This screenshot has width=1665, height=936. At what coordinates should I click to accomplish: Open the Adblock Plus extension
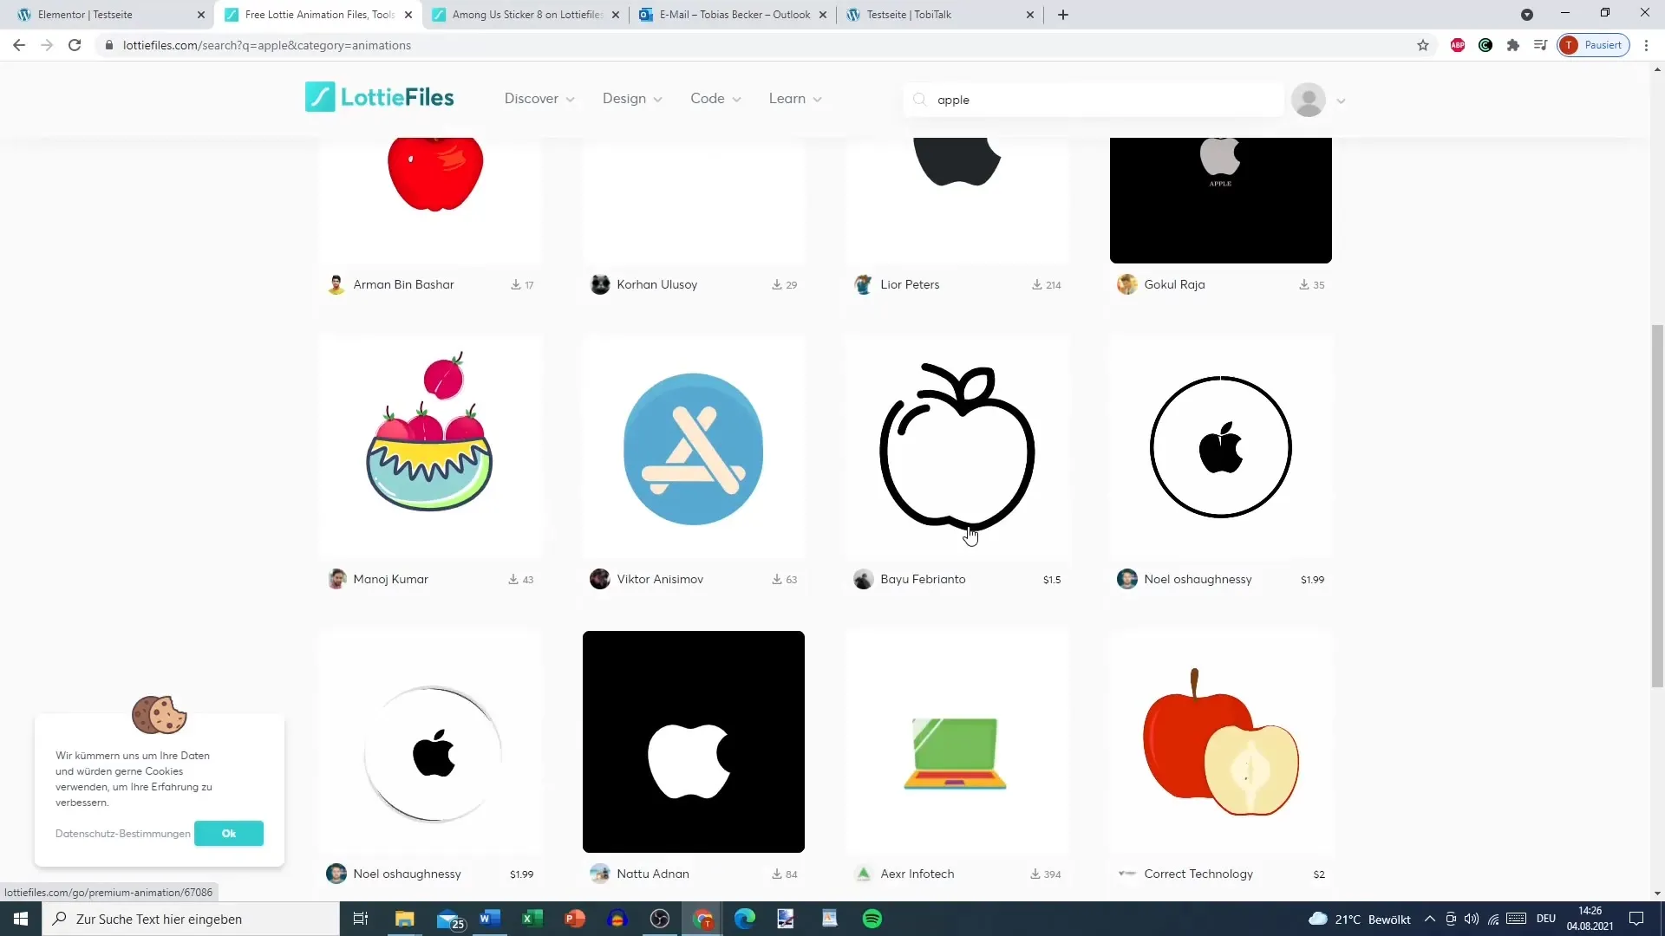pyautogui.click(x=1458, y=45)
